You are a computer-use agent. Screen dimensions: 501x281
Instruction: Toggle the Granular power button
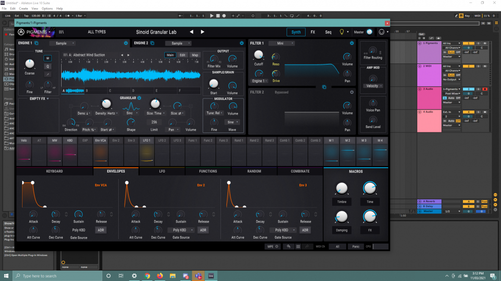(139, 98)
